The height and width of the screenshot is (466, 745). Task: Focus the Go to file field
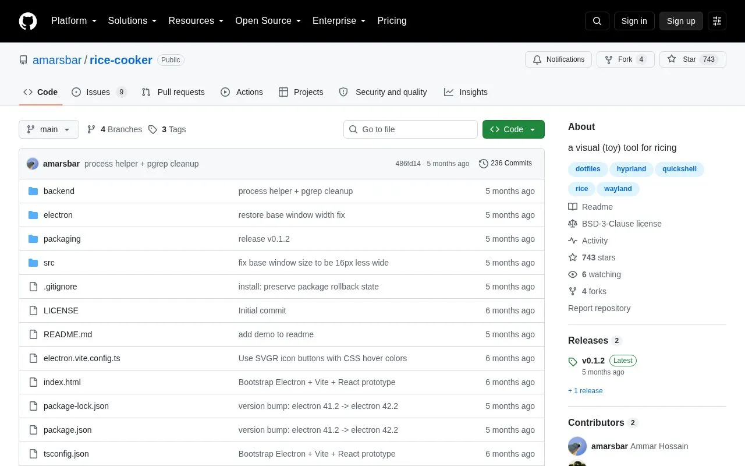click(x=410, y=129)
